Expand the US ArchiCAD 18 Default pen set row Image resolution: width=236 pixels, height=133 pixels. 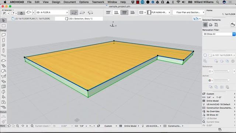(219, 104)
